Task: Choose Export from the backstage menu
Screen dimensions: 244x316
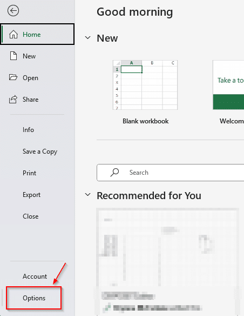Action: coord(31,195)
